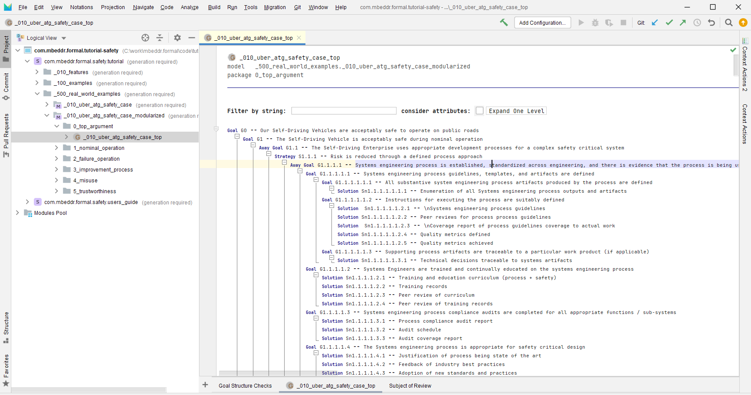Open Search Everywhere magnifier

(729, 23)
